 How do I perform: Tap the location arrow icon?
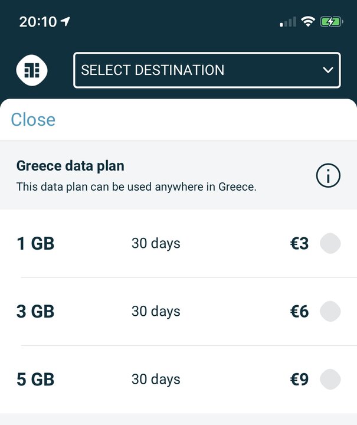(65, 21)
